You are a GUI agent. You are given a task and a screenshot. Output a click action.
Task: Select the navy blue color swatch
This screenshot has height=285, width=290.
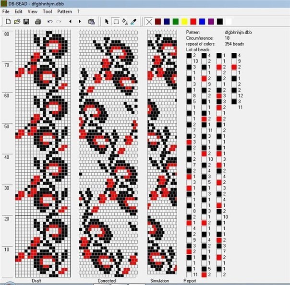[167, 22]
